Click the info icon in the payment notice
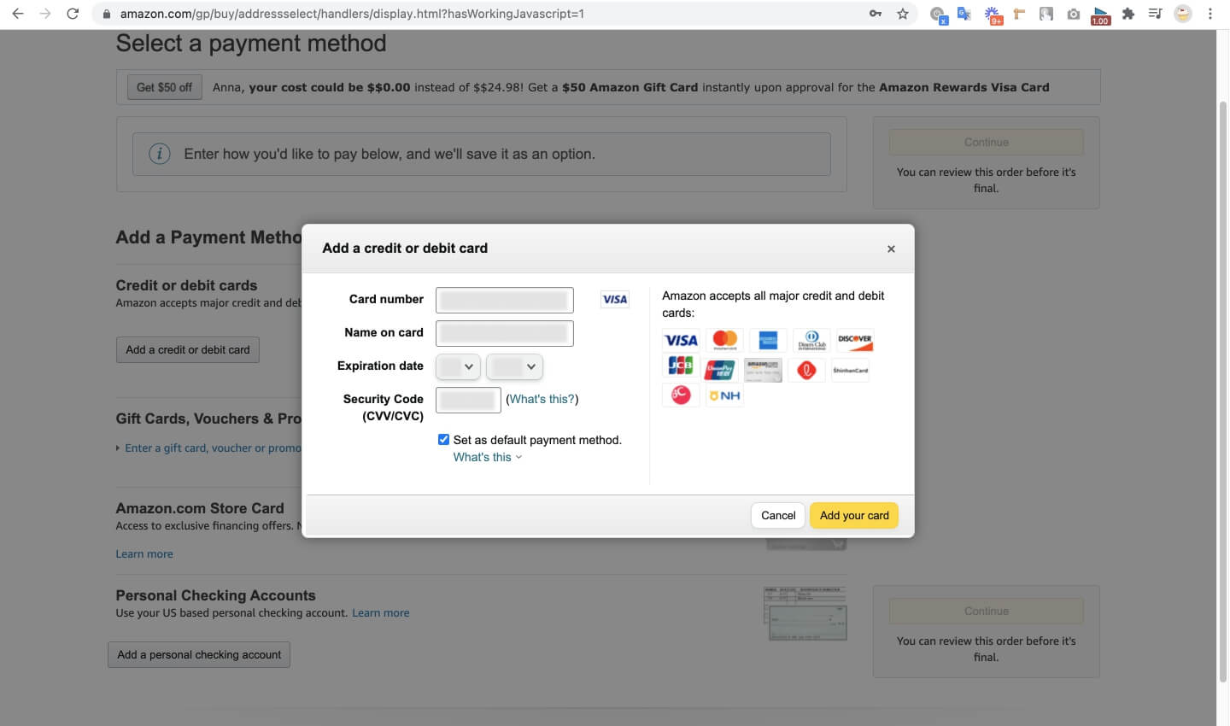Screen dimensions: 1230x726 click(x=160, y=154)
